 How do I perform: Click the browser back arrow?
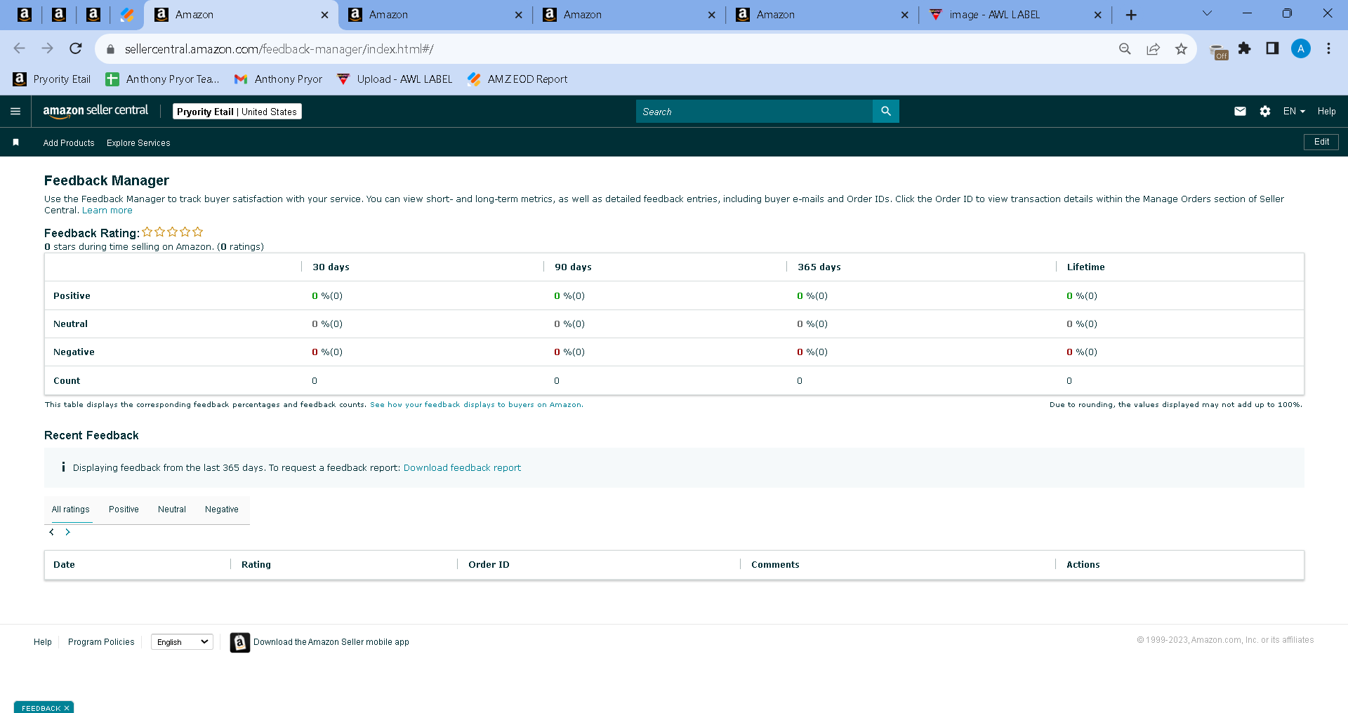coord(20,48)
